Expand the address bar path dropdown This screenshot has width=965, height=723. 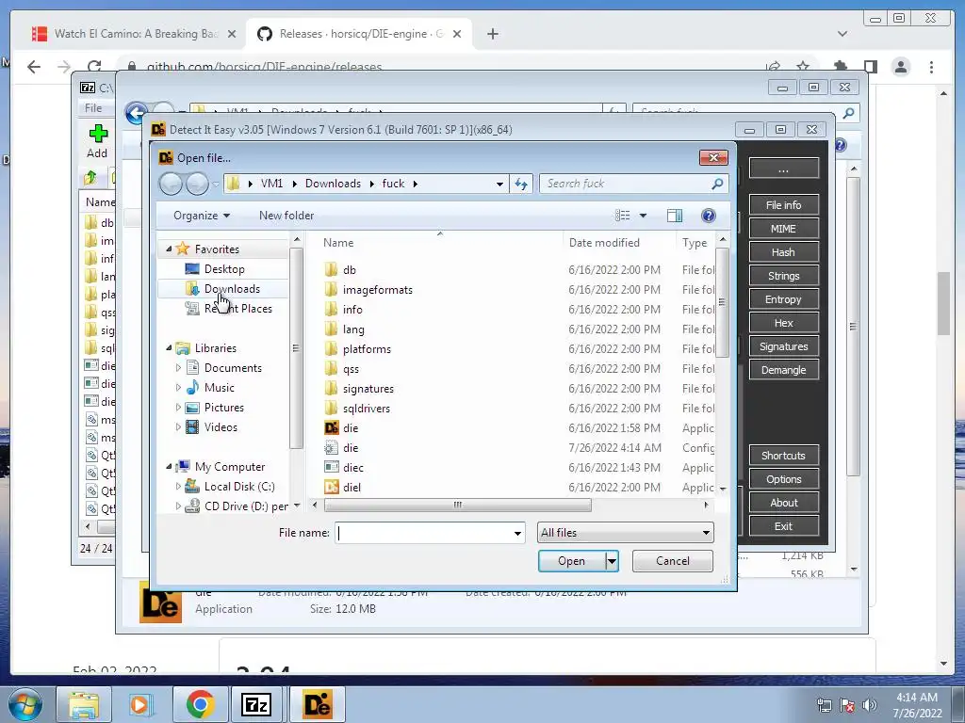[499, 184]
